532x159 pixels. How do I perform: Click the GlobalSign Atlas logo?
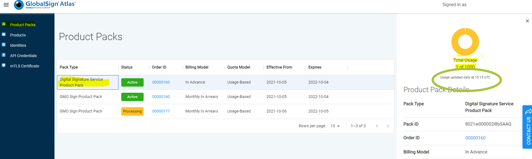45,5
